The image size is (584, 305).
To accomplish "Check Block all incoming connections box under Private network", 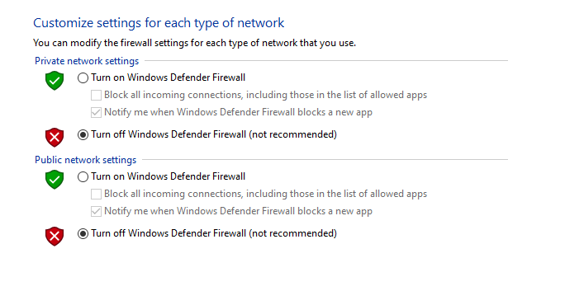I will pyautogui.click(x=96, y=95).
